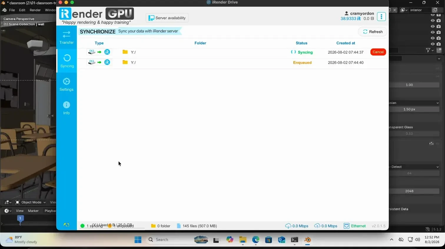The image size is (445, 249).
Task: Click the upload speed cloud icon
Action: [x=317, y=226]
